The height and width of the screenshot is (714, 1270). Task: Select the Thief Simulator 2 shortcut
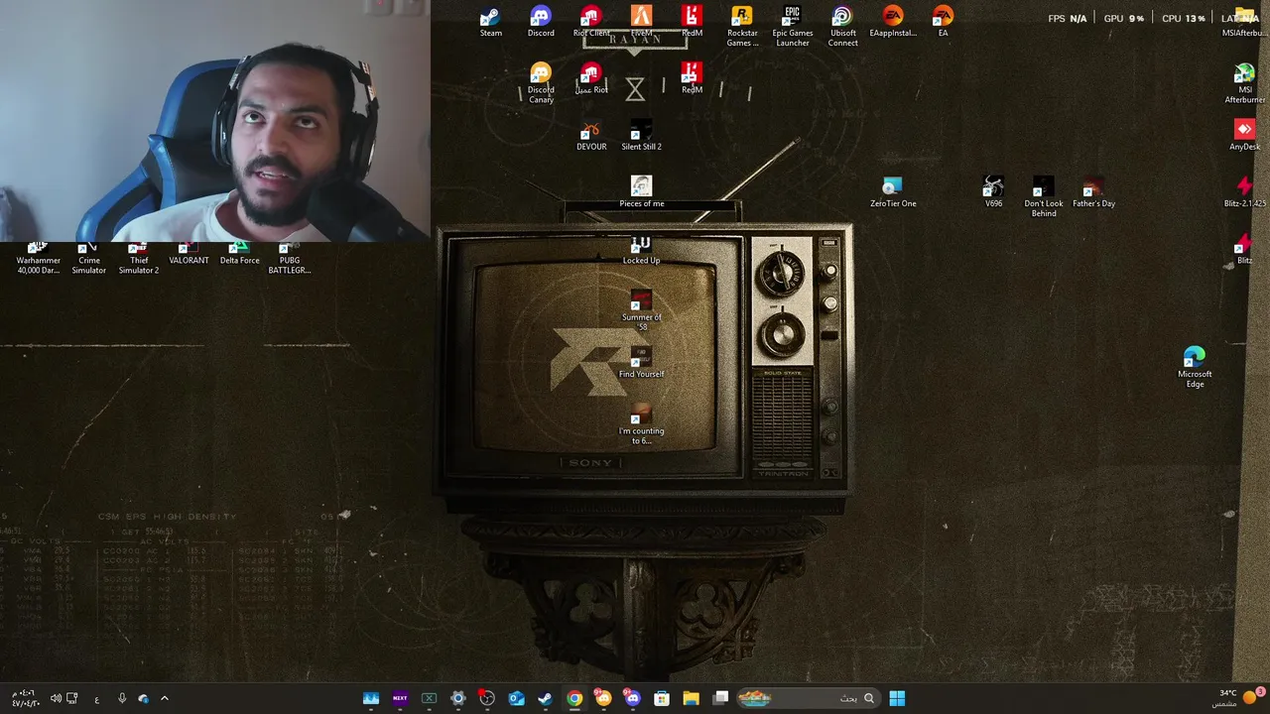pyautogui.click(x=139, y=259)
